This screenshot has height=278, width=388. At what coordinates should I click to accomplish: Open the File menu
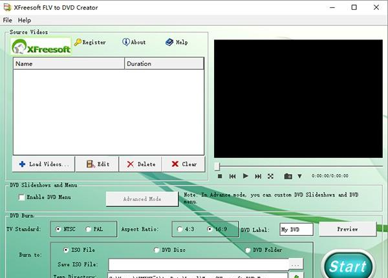(7, 20)
